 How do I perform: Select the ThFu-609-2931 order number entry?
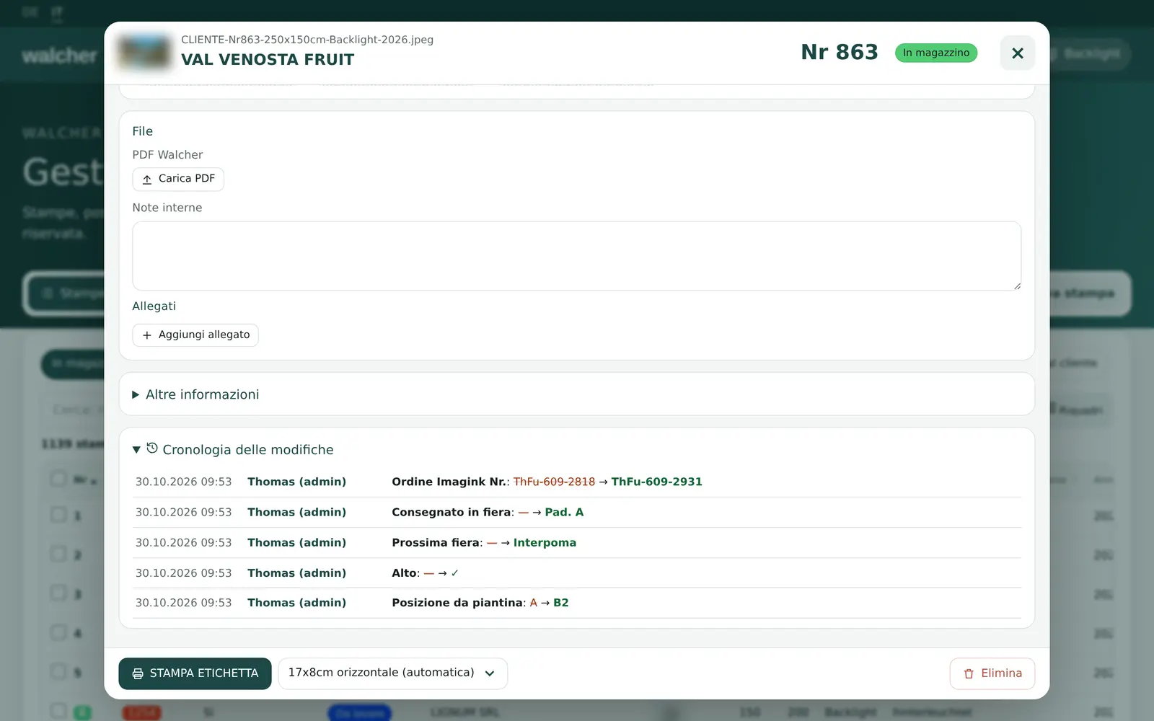pos(656,482)
